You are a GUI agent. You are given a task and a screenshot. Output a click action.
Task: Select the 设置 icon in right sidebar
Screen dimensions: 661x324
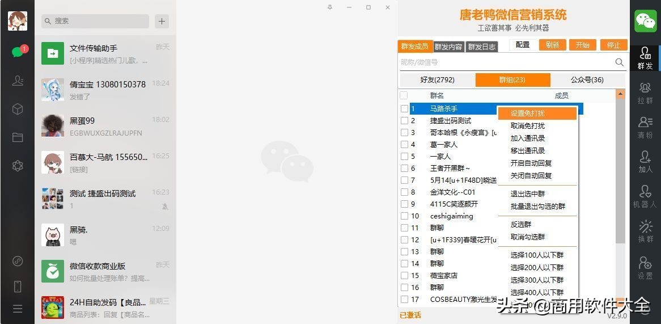click(645, 268)
